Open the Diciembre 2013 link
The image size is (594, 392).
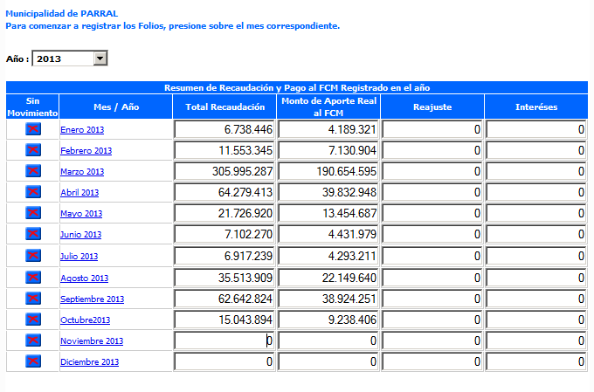point(89,361)
